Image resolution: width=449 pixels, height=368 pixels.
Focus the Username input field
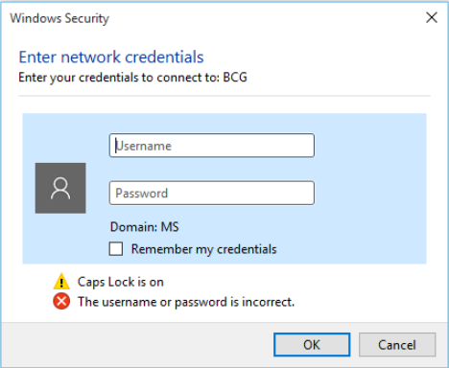point(212,146)
